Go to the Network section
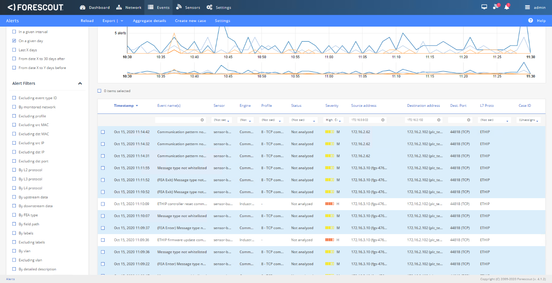This screenshot has height=283, width=552. (x=129, y=7)
